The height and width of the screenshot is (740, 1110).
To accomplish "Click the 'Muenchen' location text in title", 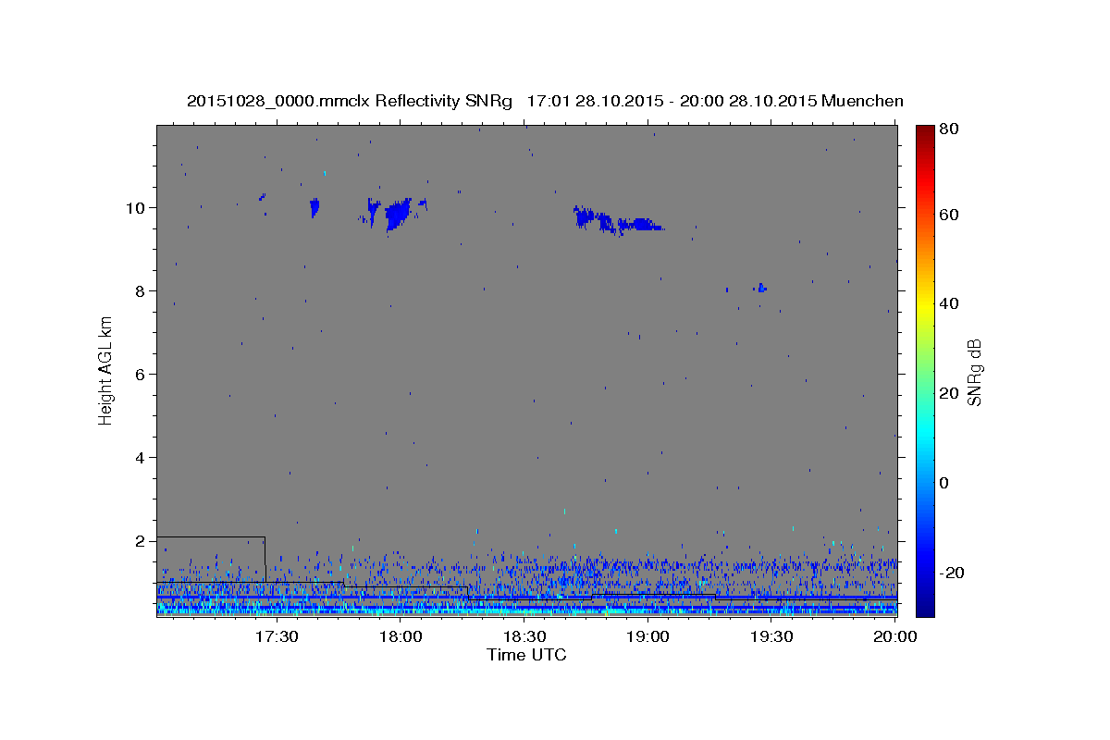I will pyautogui.click(x=861, y=101).
